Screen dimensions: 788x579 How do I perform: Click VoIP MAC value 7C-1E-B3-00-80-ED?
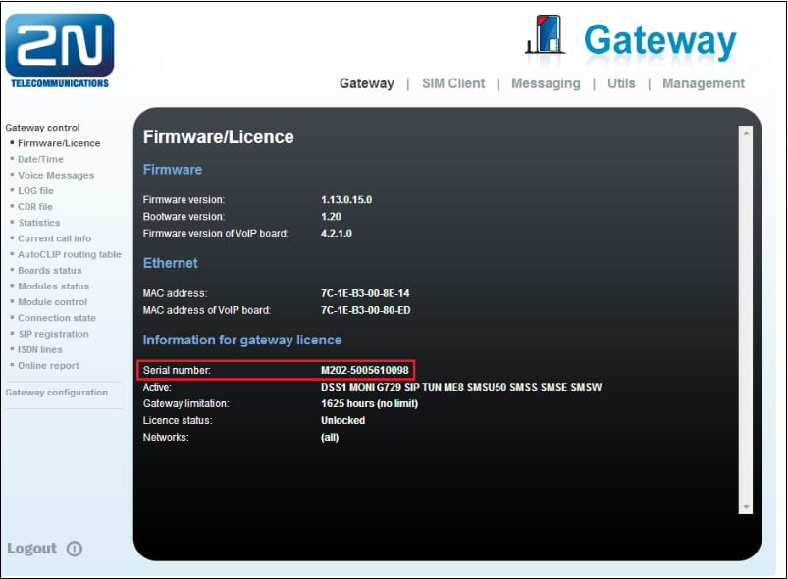coord(365,310)
